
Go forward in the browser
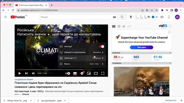pos(8,10)
